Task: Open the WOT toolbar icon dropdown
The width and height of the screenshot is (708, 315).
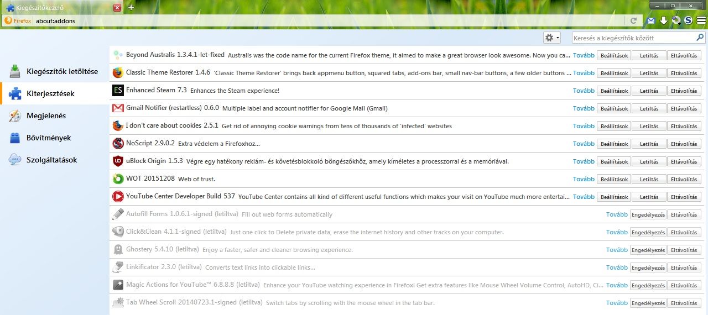Action: pyautogui.click(x=676, y=20)
